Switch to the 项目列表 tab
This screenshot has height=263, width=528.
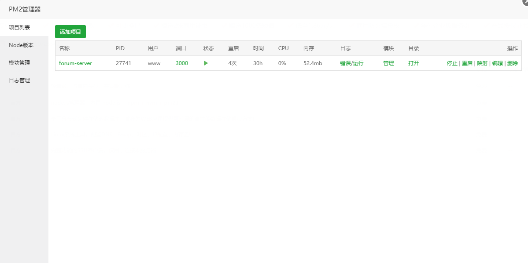19,27
